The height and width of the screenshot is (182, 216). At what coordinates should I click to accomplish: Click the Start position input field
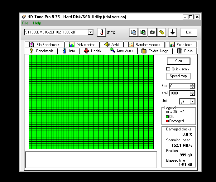(180, 86)
